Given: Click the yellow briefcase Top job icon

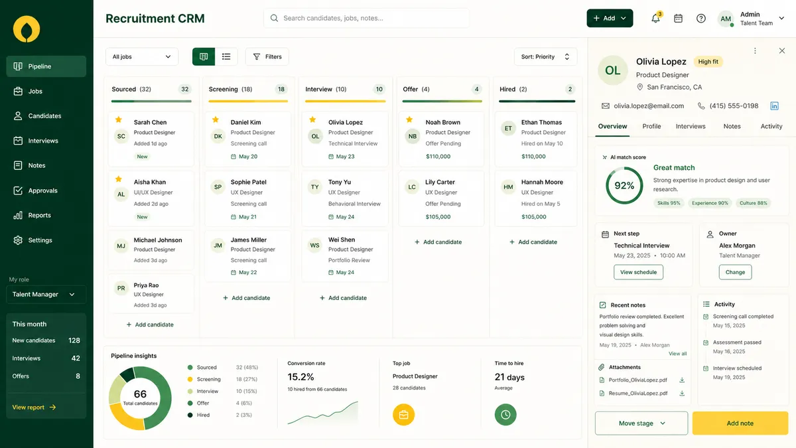Looking at the screenshot, I should (x=403, y=415).
